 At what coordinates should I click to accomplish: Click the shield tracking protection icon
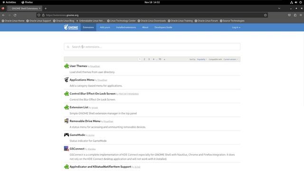click(39, 15)
